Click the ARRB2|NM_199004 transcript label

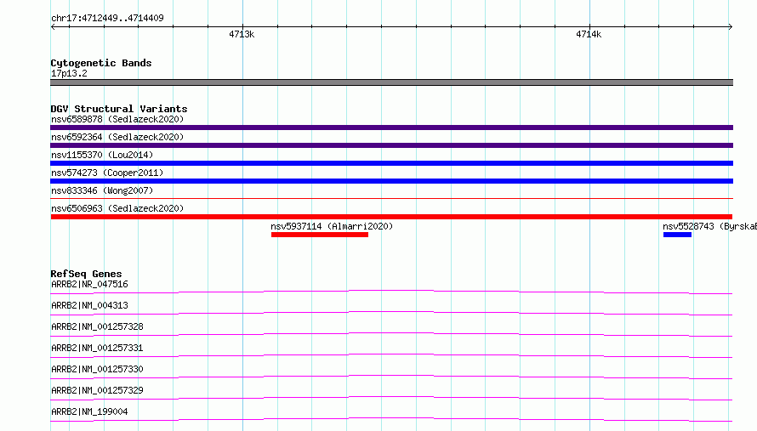click(x=89, y=411)
